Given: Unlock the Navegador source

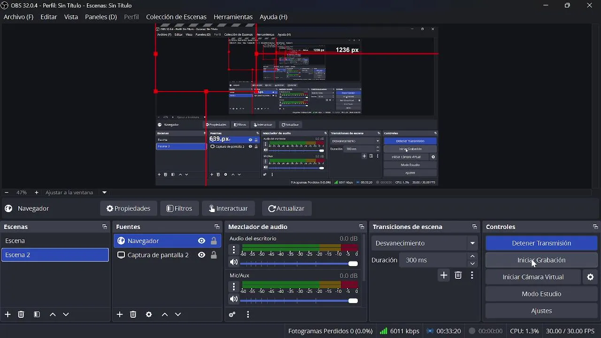Looking at the screenshot, I should [x=214, y=241].
